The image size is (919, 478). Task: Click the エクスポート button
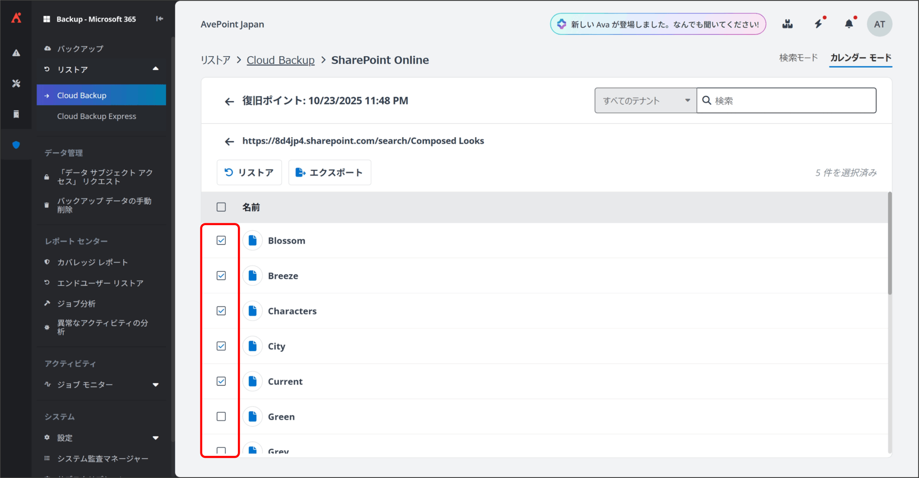pyautogui.click(x=330, y=173)
